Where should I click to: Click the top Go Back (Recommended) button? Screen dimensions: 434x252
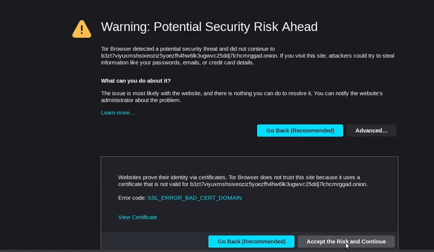[300, 131]
